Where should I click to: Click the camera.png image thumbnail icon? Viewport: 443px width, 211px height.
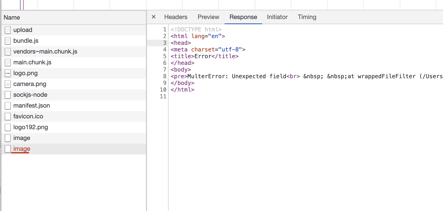8,84
